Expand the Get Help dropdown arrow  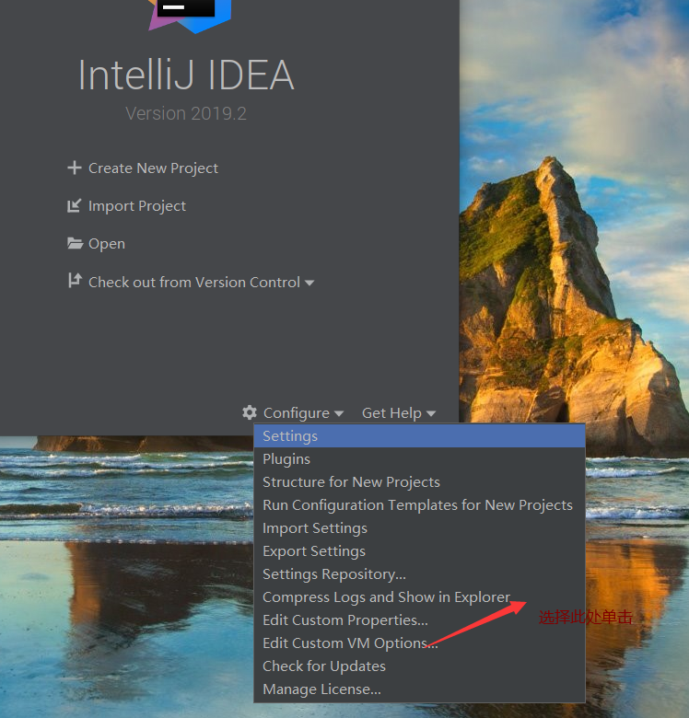pos(431,413)
